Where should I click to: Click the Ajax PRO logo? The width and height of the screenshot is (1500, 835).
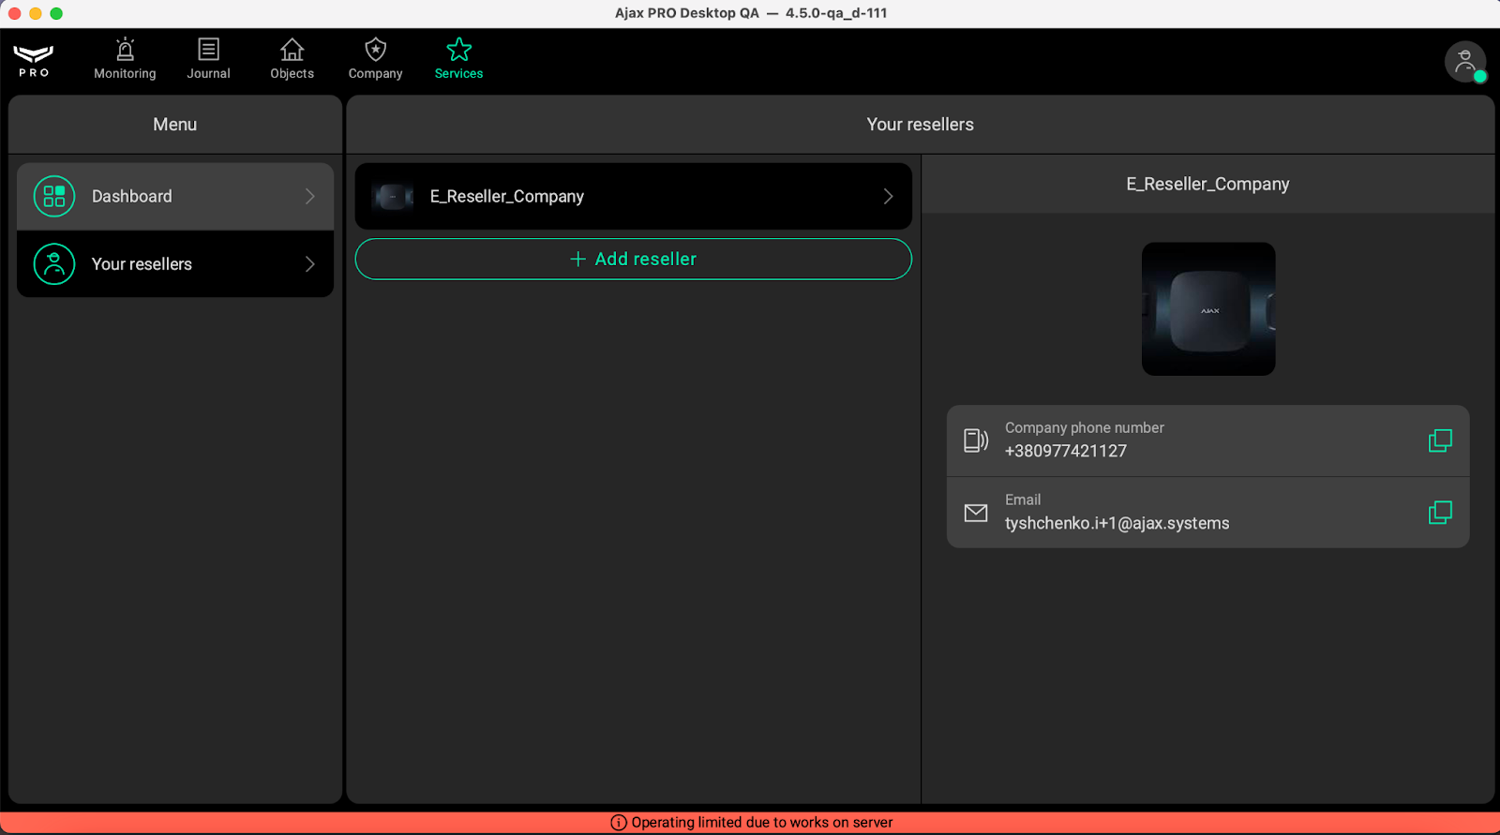point(34,60)
